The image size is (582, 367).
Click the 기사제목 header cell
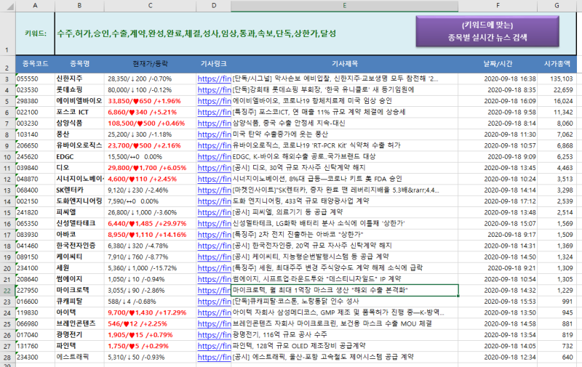tap(344, 64)
